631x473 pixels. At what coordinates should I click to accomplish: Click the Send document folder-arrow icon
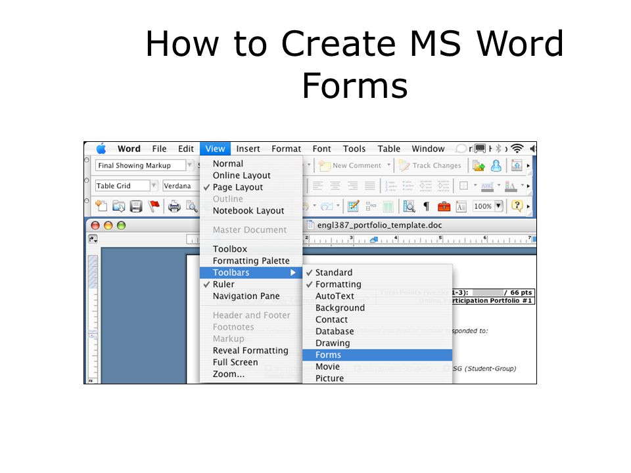pyautogui.click(x=479, y=166)
